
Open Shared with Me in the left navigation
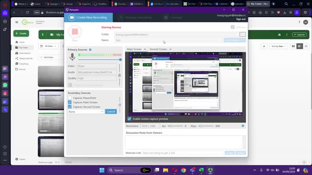24,58
